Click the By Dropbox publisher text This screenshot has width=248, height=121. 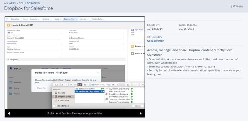click(x=236, y=6)
